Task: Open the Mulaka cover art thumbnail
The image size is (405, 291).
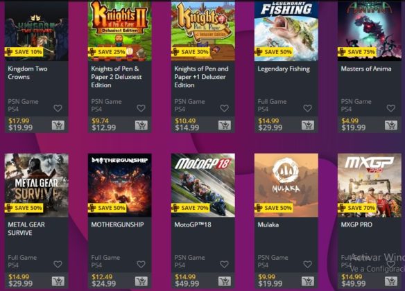Action: (x=286, y=185)
